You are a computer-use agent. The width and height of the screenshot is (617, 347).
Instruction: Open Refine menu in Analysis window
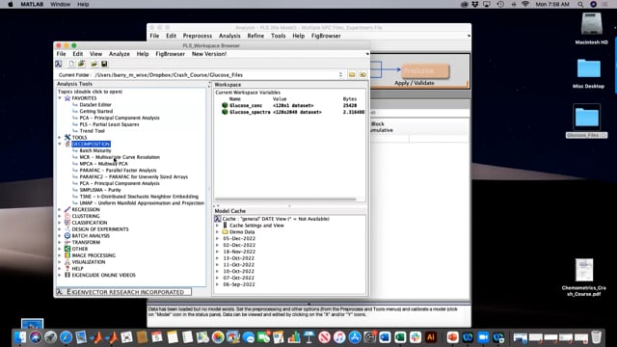tap(255, 36)
